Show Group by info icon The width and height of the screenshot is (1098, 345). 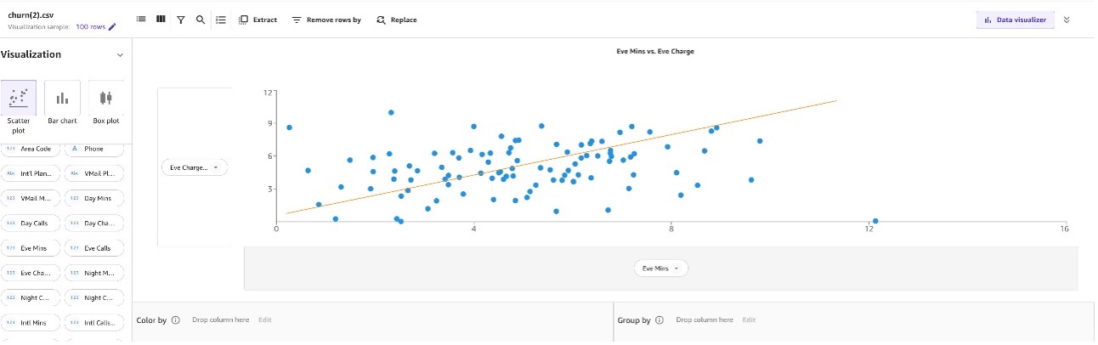click(659, 320)
